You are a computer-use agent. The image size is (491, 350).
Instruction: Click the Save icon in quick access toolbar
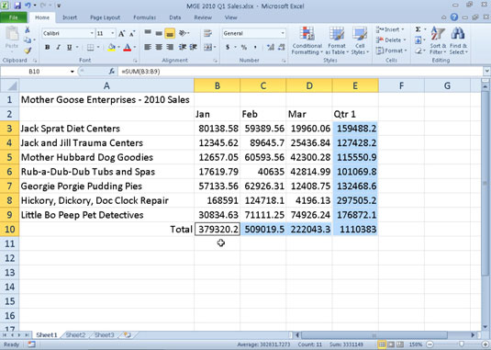tap(17, 6)
